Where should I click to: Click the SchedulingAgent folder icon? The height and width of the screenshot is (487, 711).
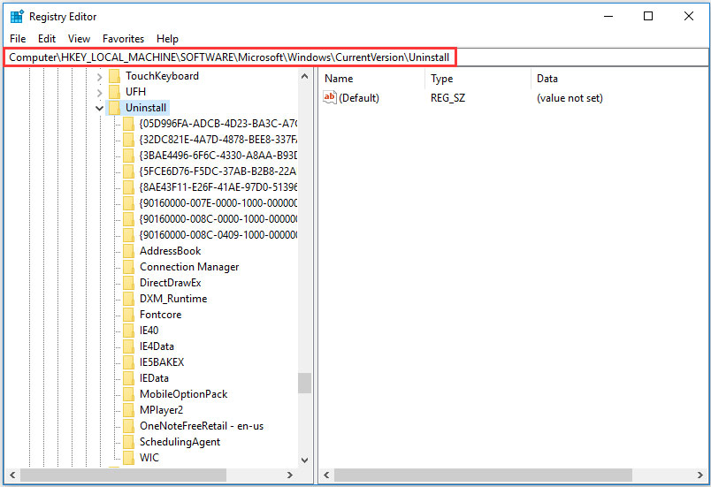click(x=129, y=442)
